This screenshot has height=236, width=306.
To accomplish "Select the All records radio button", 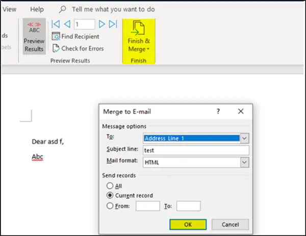I will (x=110, y=186).
